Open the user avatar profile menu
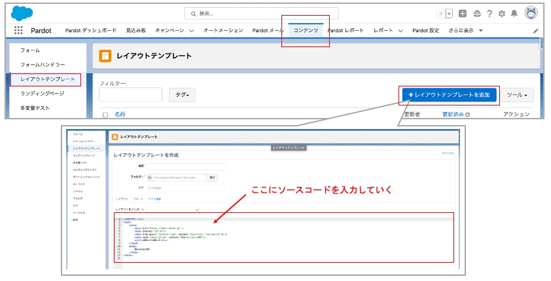The width and height of the screenshot is (551, 281). [x=531, y=13]
